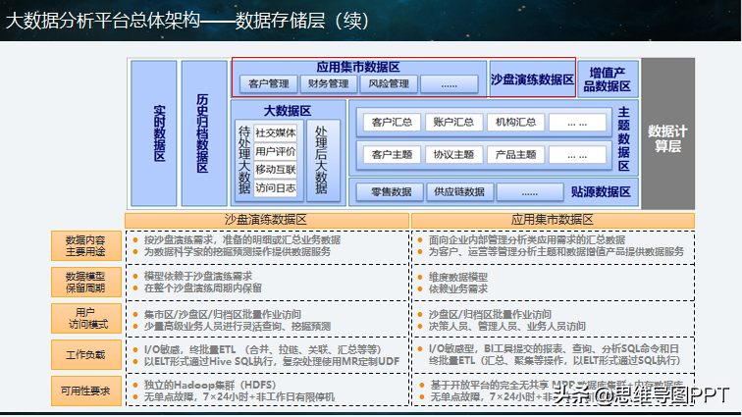Click the 客户汇总 box
The image size is (742, 417).
[392, 122]
